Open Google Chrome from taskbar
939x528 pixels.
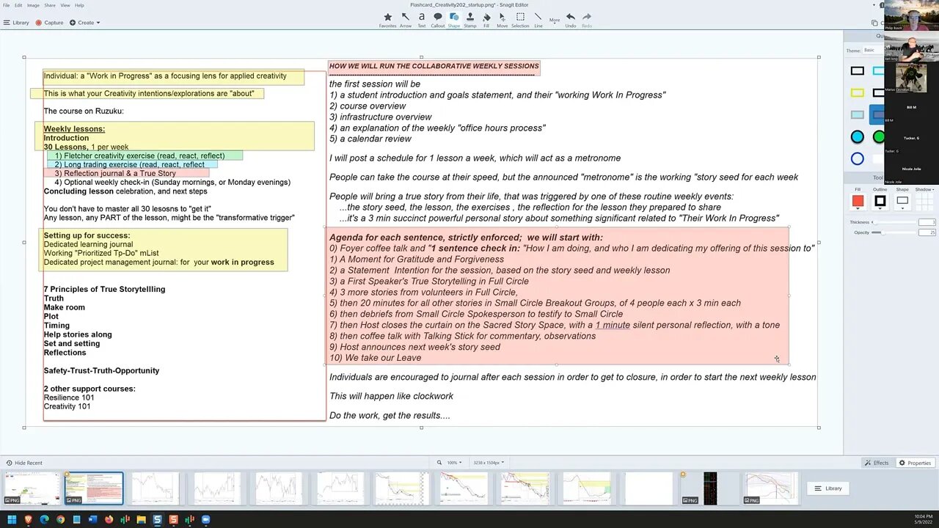click(x=60, y=520)
